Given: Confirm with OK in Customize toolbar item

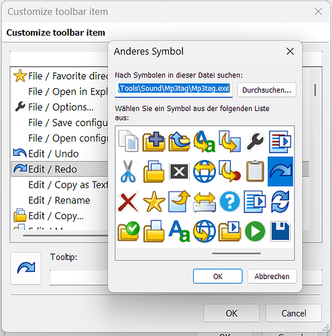Looking at the screenshot, I should pos(231,313).
